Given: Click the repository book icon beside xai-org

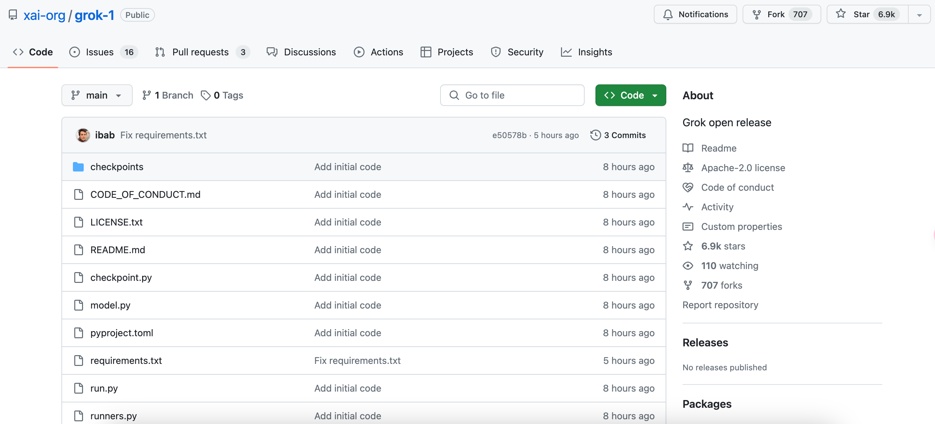Looking at the screenshot, I should click(x=13, y=15).
